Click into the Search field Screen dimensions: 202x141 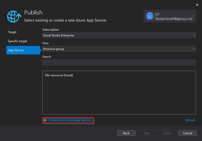[119, 62]
